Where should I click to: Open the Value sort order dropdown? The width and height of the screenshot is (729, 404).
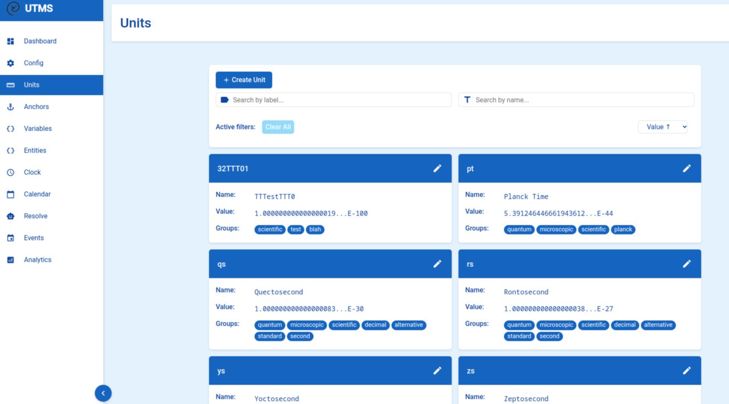(x=663, y=127)
